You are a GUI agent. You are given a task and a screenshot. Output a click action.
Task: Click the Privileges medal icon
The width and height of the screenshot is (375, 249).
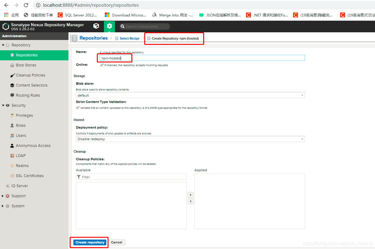pyautogui.click(x=12, y=116)
